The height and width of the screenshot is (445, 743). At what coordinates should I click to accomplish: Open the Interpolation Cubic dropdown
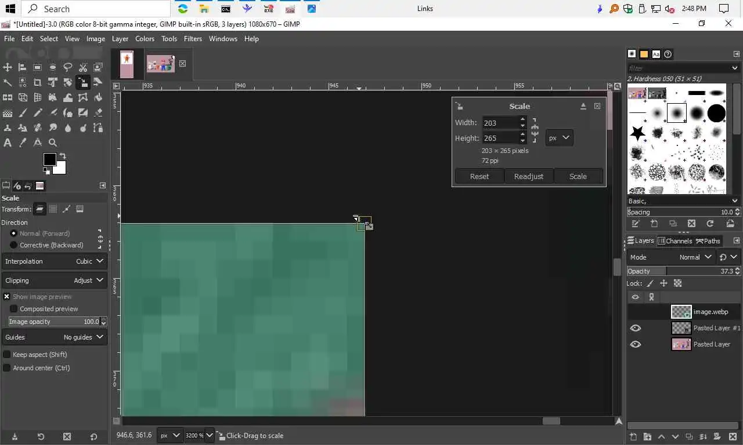55,261
